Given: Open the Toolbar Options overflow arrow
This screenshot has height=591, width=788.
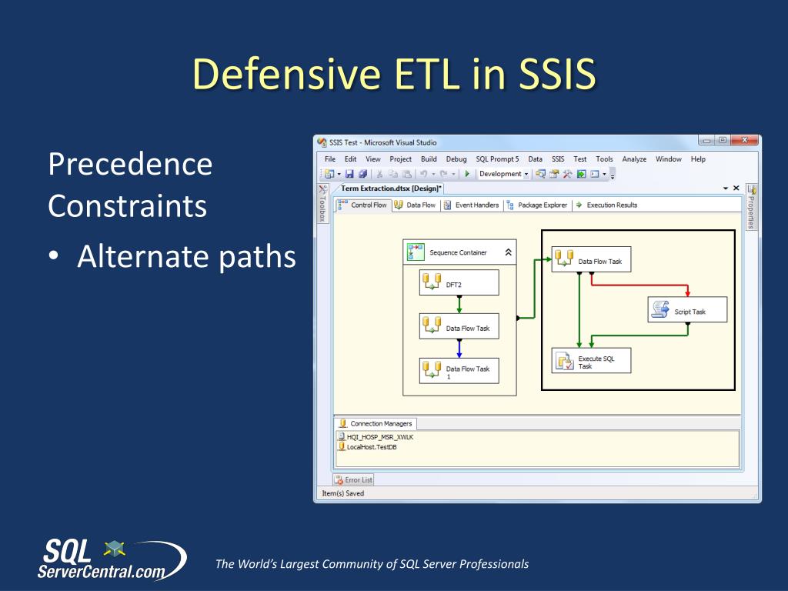Looking at the screenshot, I should click(x=612, y=175).
